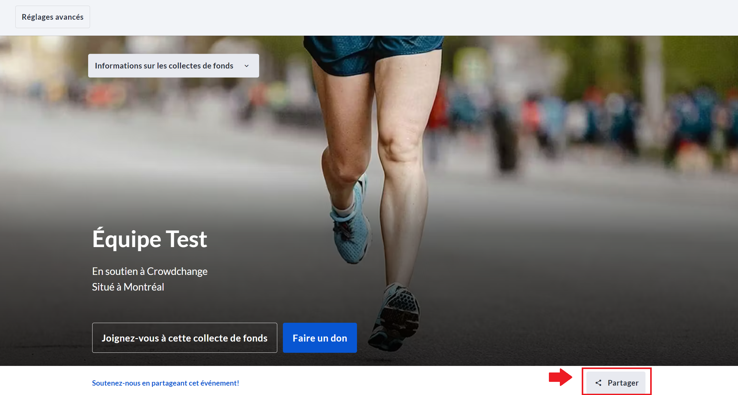Click the red arrow pointing to Partager
The image size is (738, 395).
(x=561, y=377)
